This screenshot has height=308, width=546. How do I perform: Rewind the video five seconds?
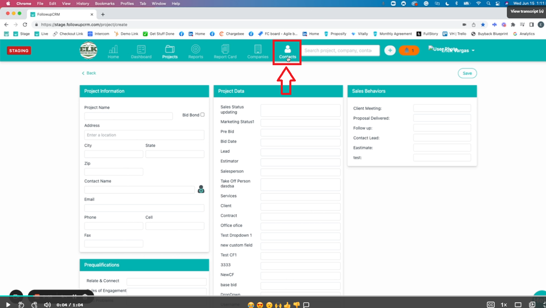tap(21, 304)
